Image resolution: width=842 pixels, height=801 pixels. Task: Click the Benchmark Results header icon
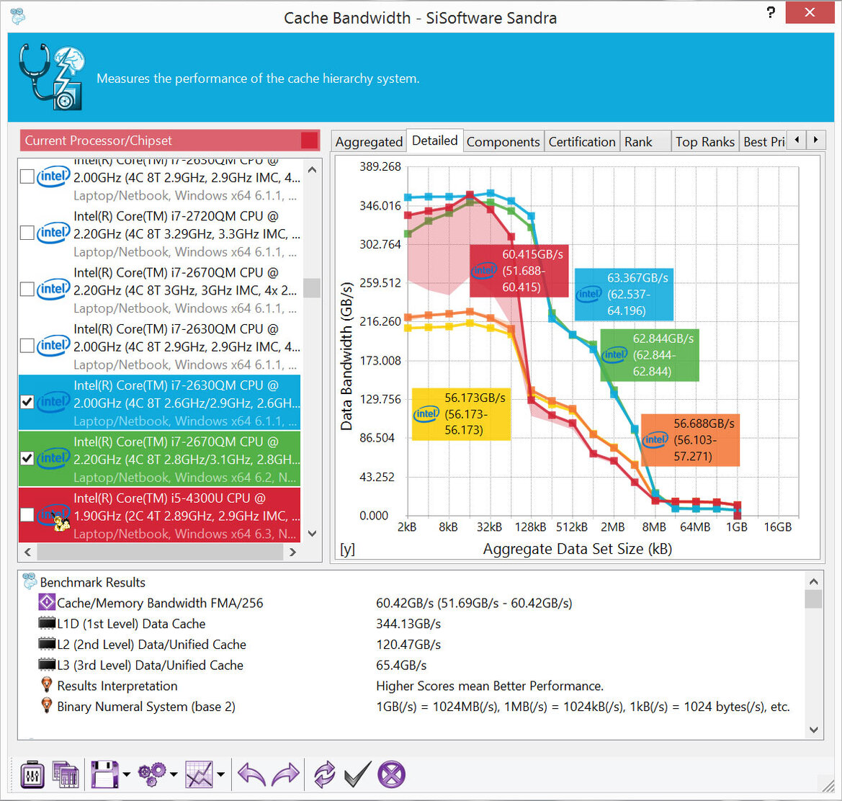[30, 581]
